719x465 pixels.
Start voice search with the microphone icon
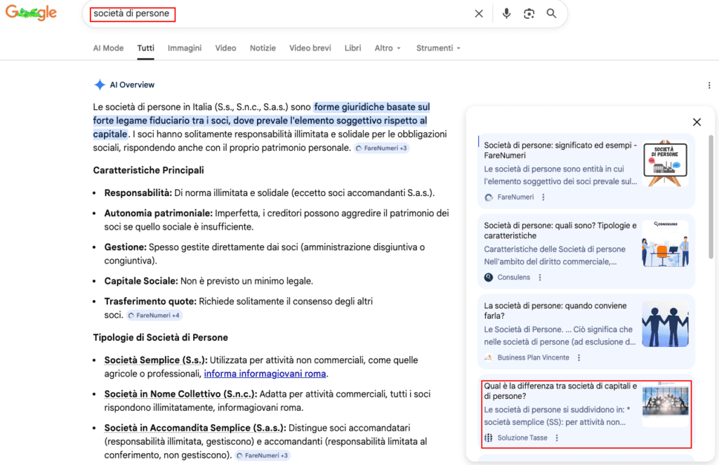[506, 13]
